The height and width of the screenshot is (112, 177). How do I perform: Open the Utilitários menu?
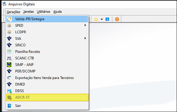coord(43,12)
